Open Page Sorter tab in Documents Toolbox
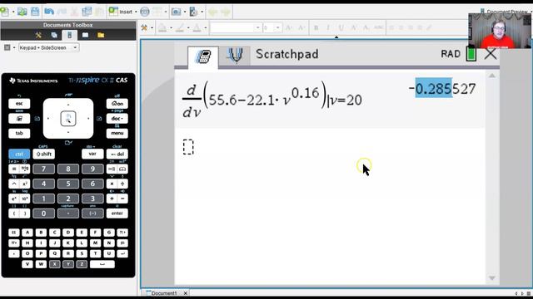 [x=54, y=35]
